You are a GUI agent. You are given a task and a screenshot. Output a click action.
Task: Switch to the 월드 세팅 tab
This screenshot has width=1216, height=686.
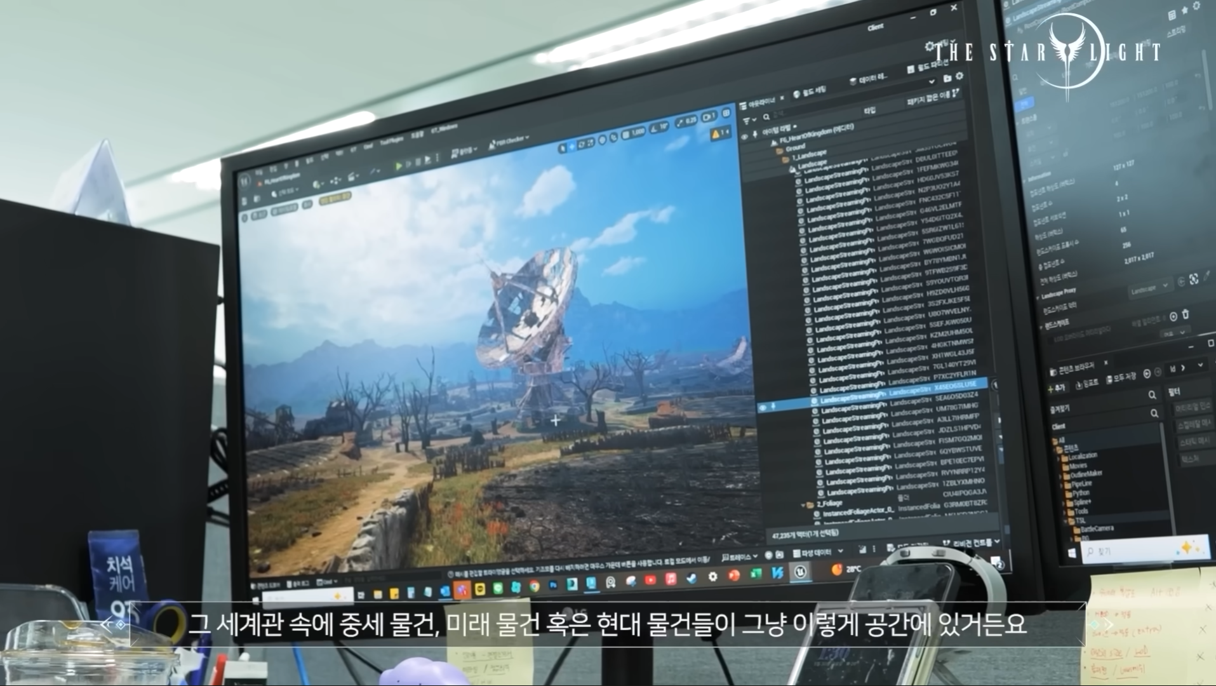(810, 92)
